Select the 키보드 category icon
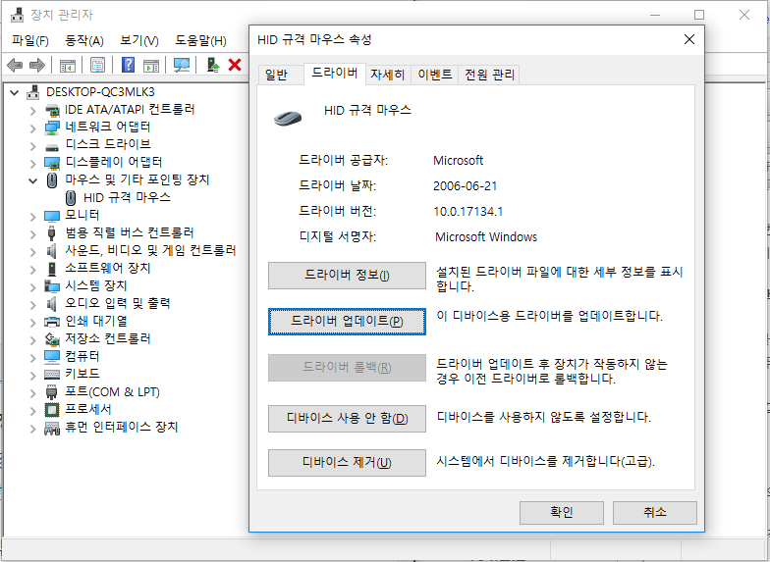770x562 pixels. (x=52, y=375)
